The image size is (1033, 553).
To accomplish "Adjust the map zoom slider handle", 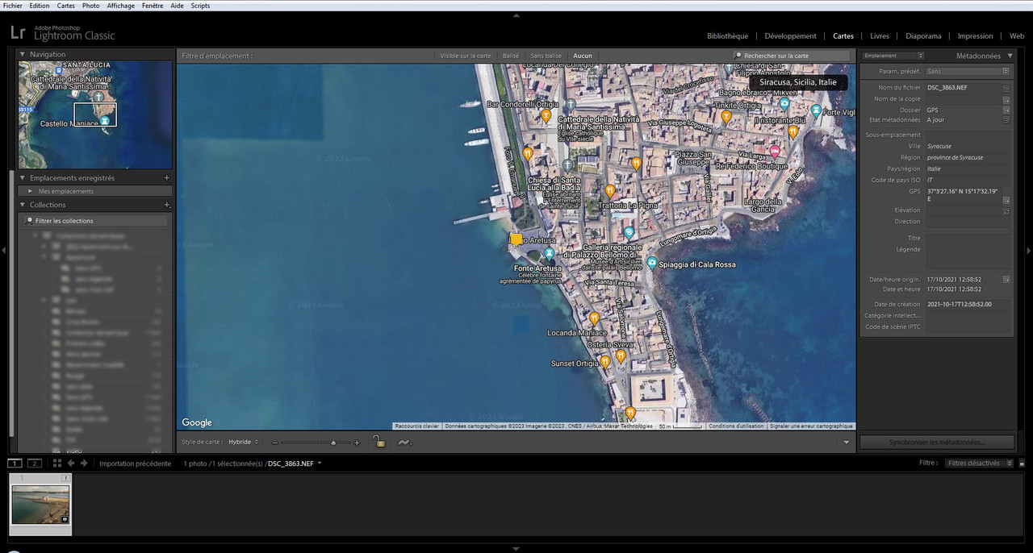I will [333, 443].
